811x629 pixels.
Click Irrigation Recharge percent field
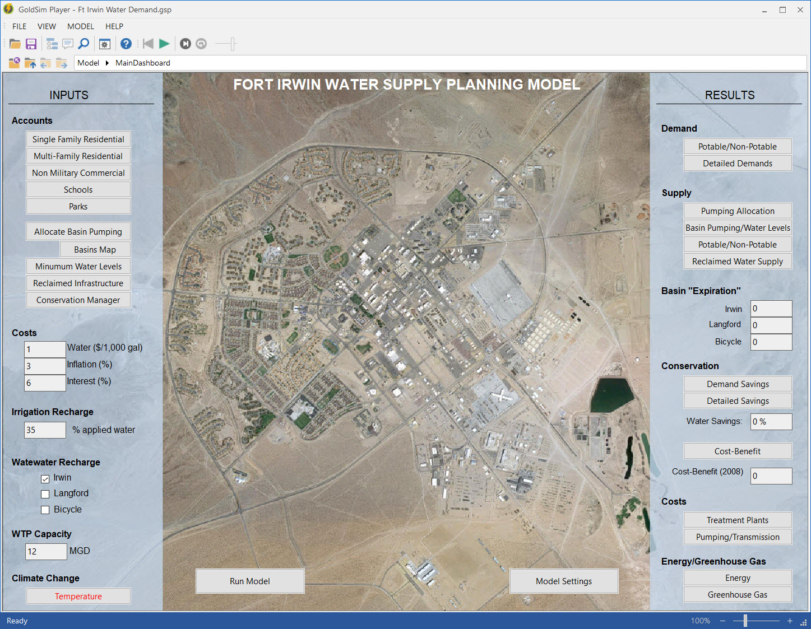point(45,430)
